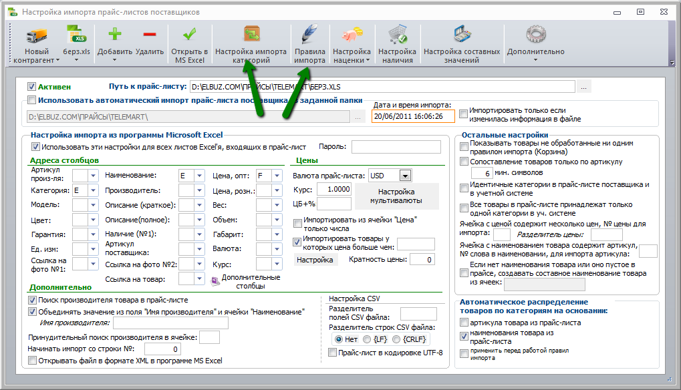Open the 6ерз.xls spreadsheet icon
Screen dimensions: 681x390
pos(76,35)
